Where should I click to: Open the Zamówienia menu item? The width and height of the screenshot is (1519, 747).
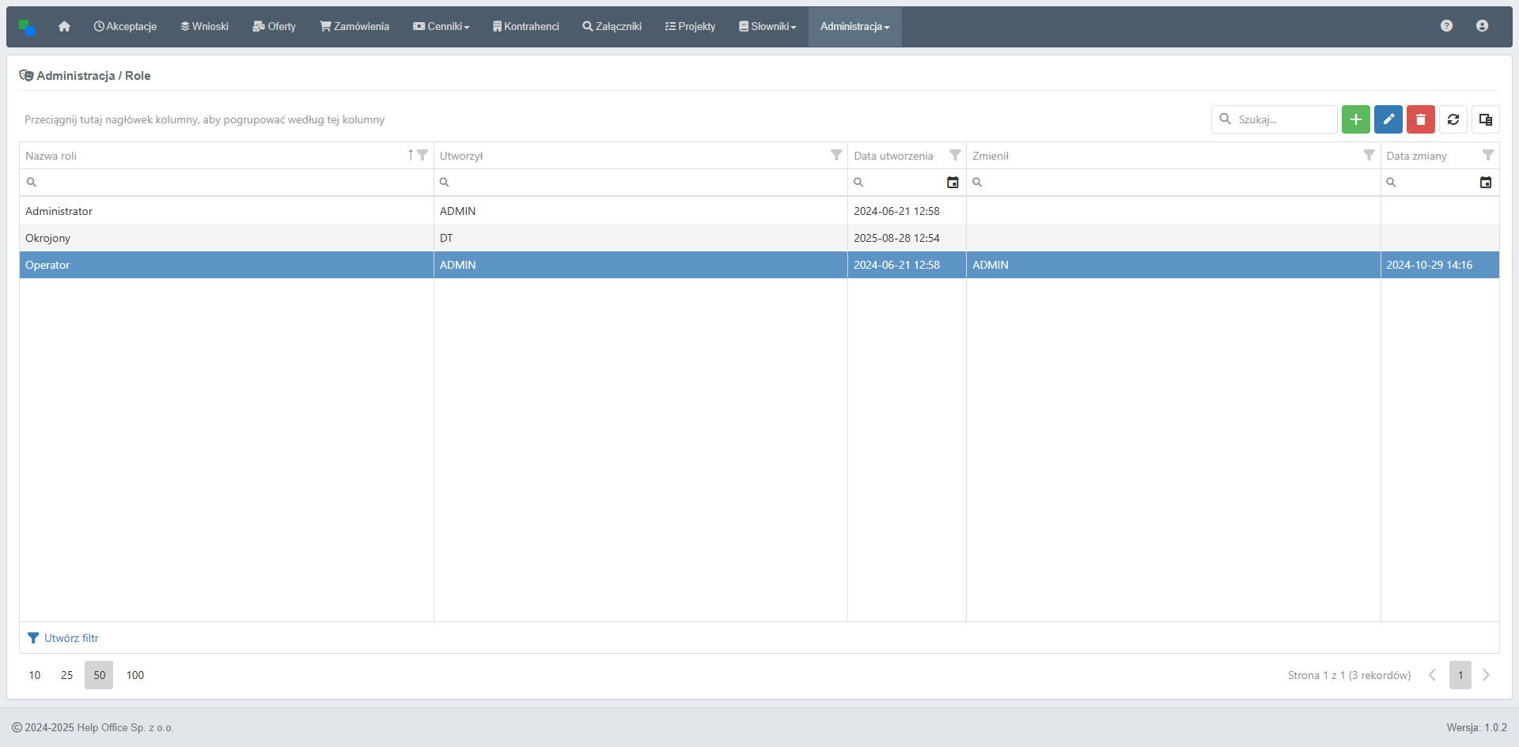coord(354,27)
